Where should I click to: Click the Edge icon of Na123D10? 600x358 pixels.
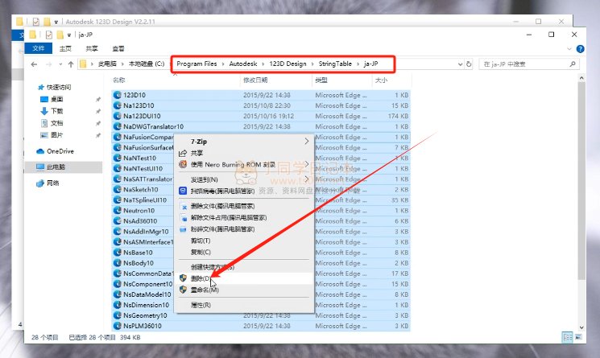pos(117,105)
